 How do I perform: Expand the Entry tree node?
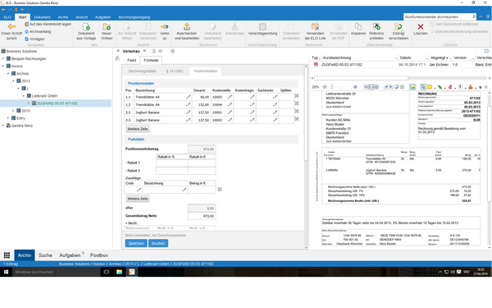tap(8, 118)
